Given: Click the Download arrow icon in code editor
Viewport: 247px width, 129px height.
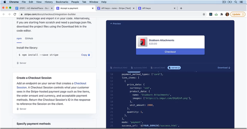Looking at the screenshot, I should pyautogui.click(x=229, y=68).
